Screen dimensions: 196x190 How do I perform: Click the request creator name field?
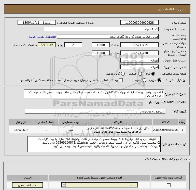click(108, 36)
